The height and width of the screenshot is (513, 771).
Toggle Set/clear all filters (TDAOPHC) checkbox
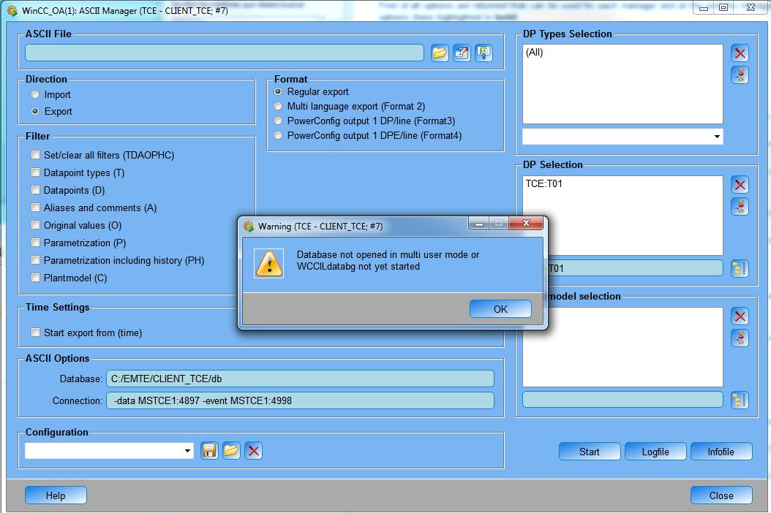pyautogui.click(x=35, y=155)
